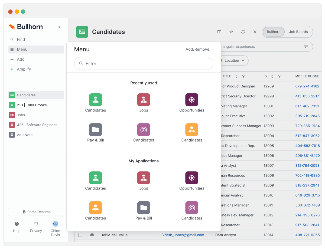Open the 425 | Software Engineer tab

(36, 125)
